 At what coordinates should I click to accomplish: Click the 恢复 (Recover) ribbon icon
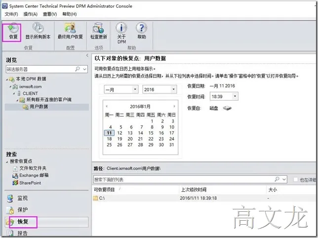click(x=13, y=28)
